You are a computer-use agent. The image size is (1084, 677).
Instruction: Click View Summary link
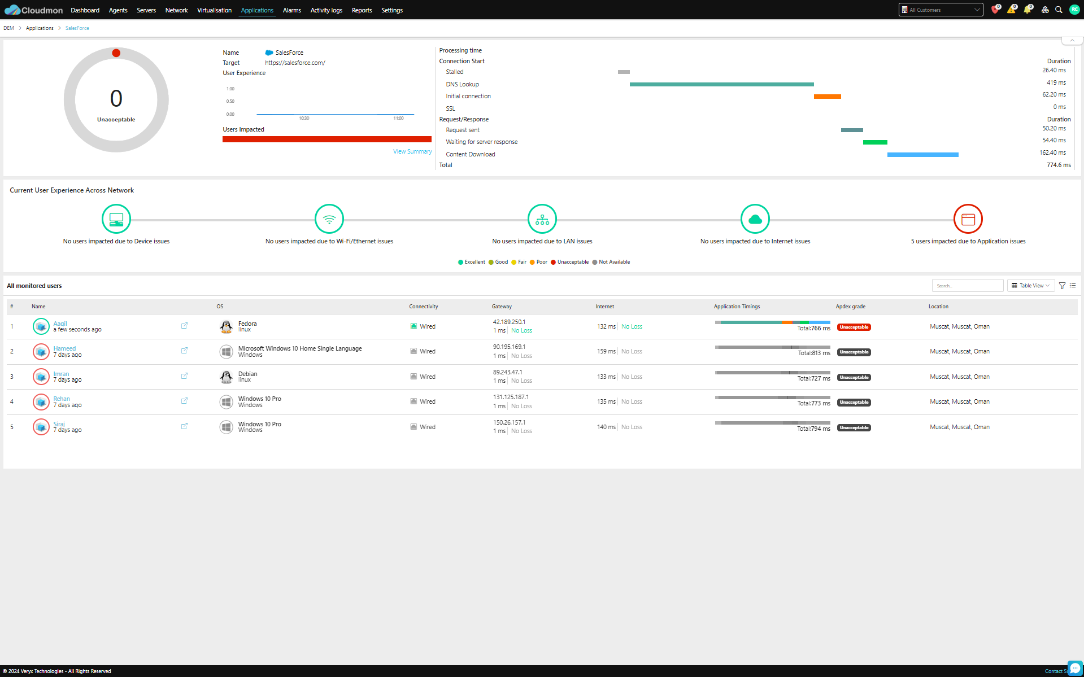pyautogui.click(x=412, y=151)
